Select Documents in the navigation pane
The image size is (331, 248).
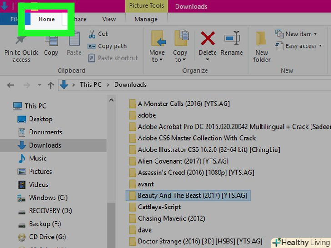[45, 132]
